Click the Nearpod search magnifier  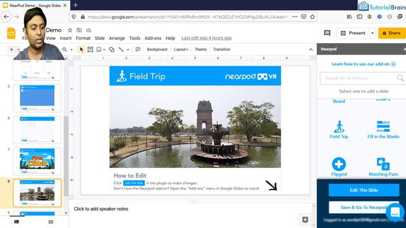(400, 78)
